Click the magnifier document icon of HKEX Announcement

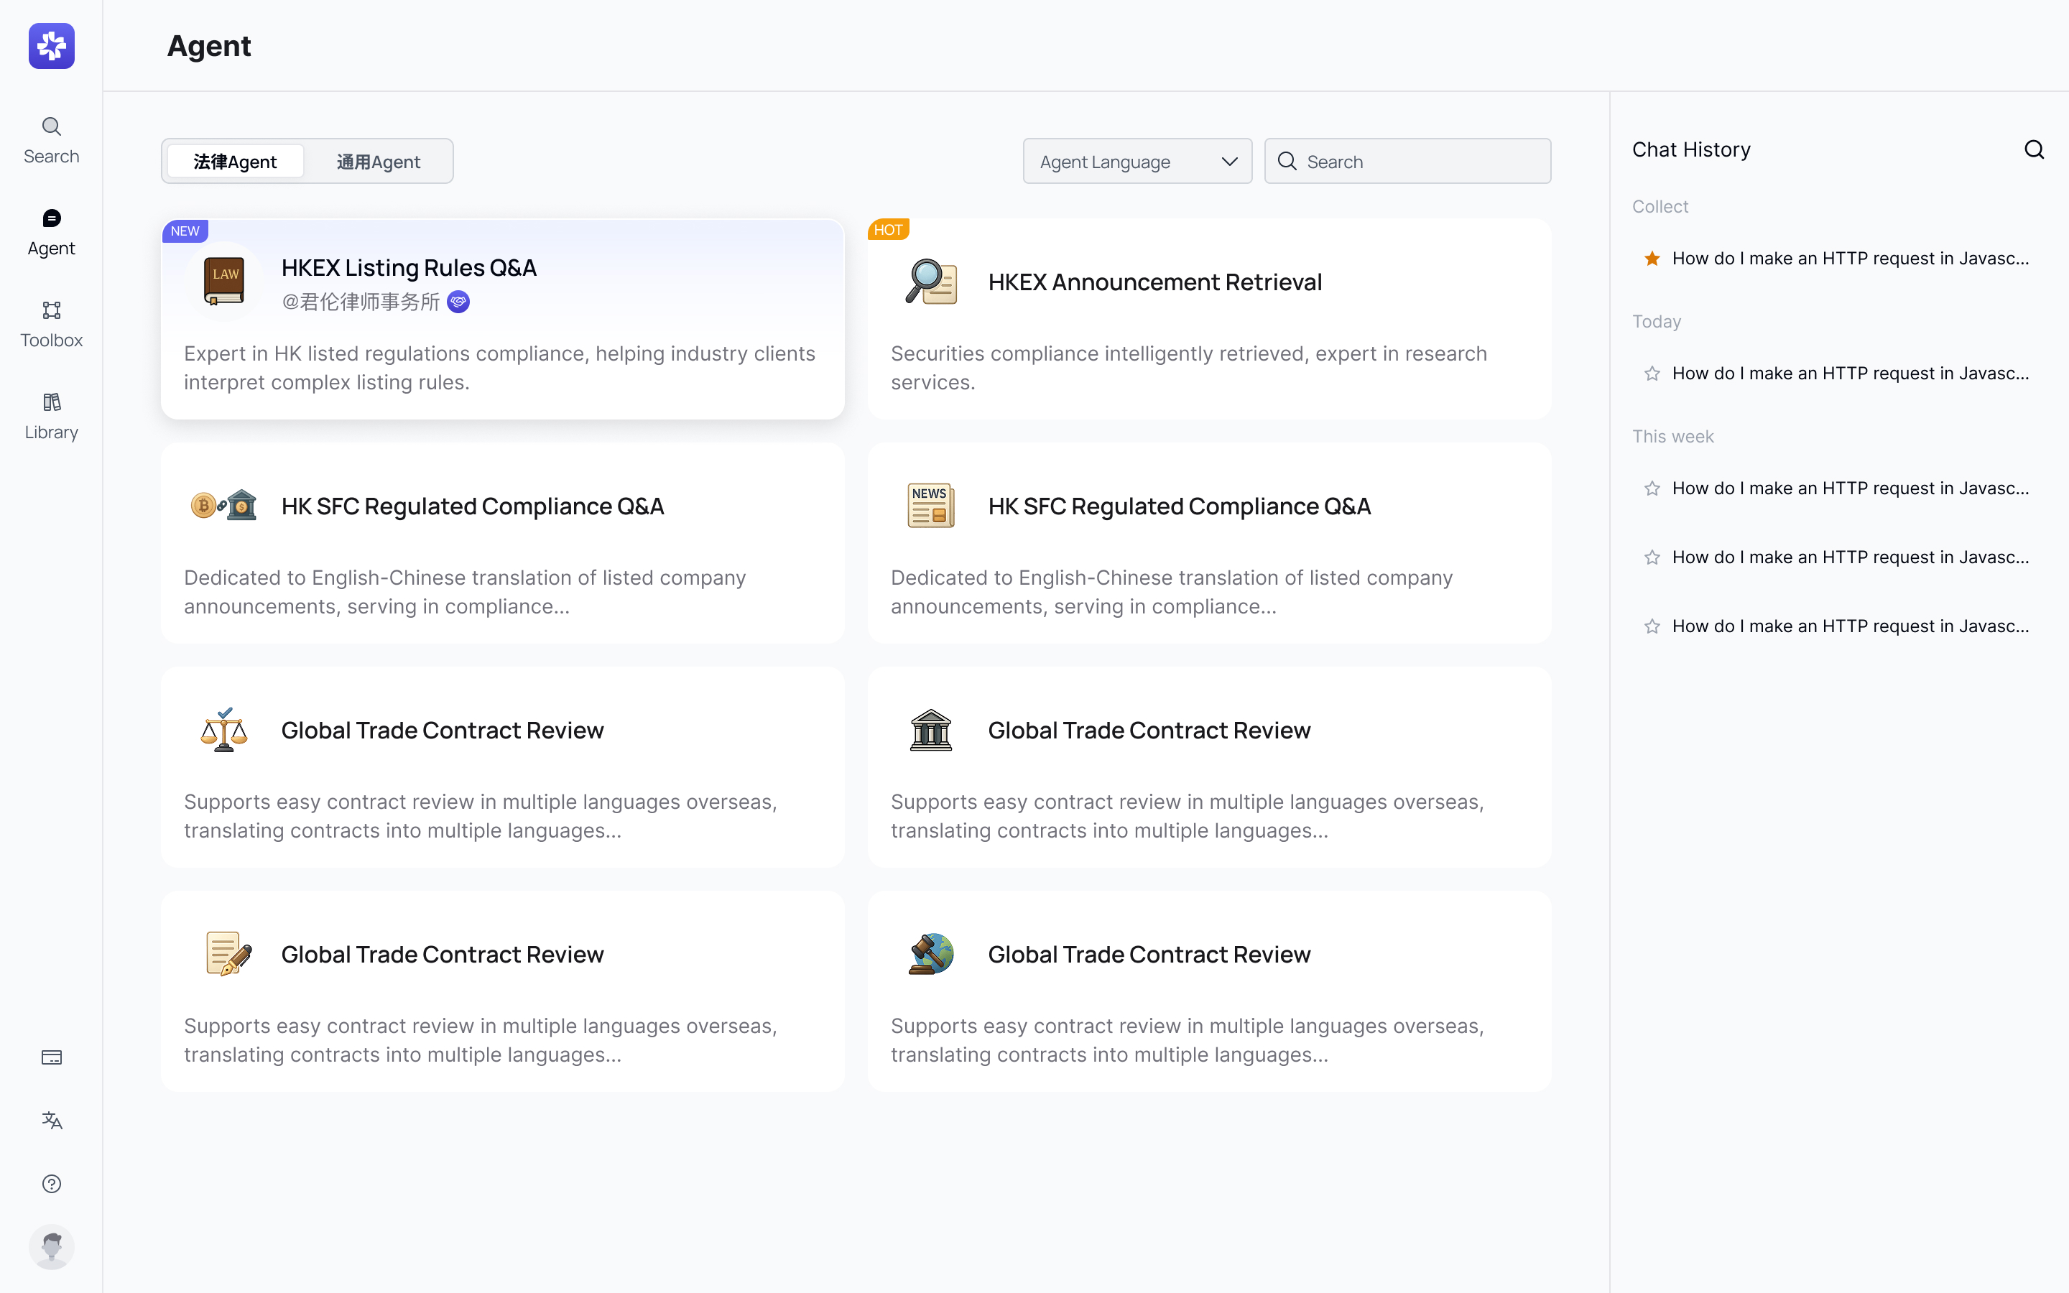click(x=930, y=282)
